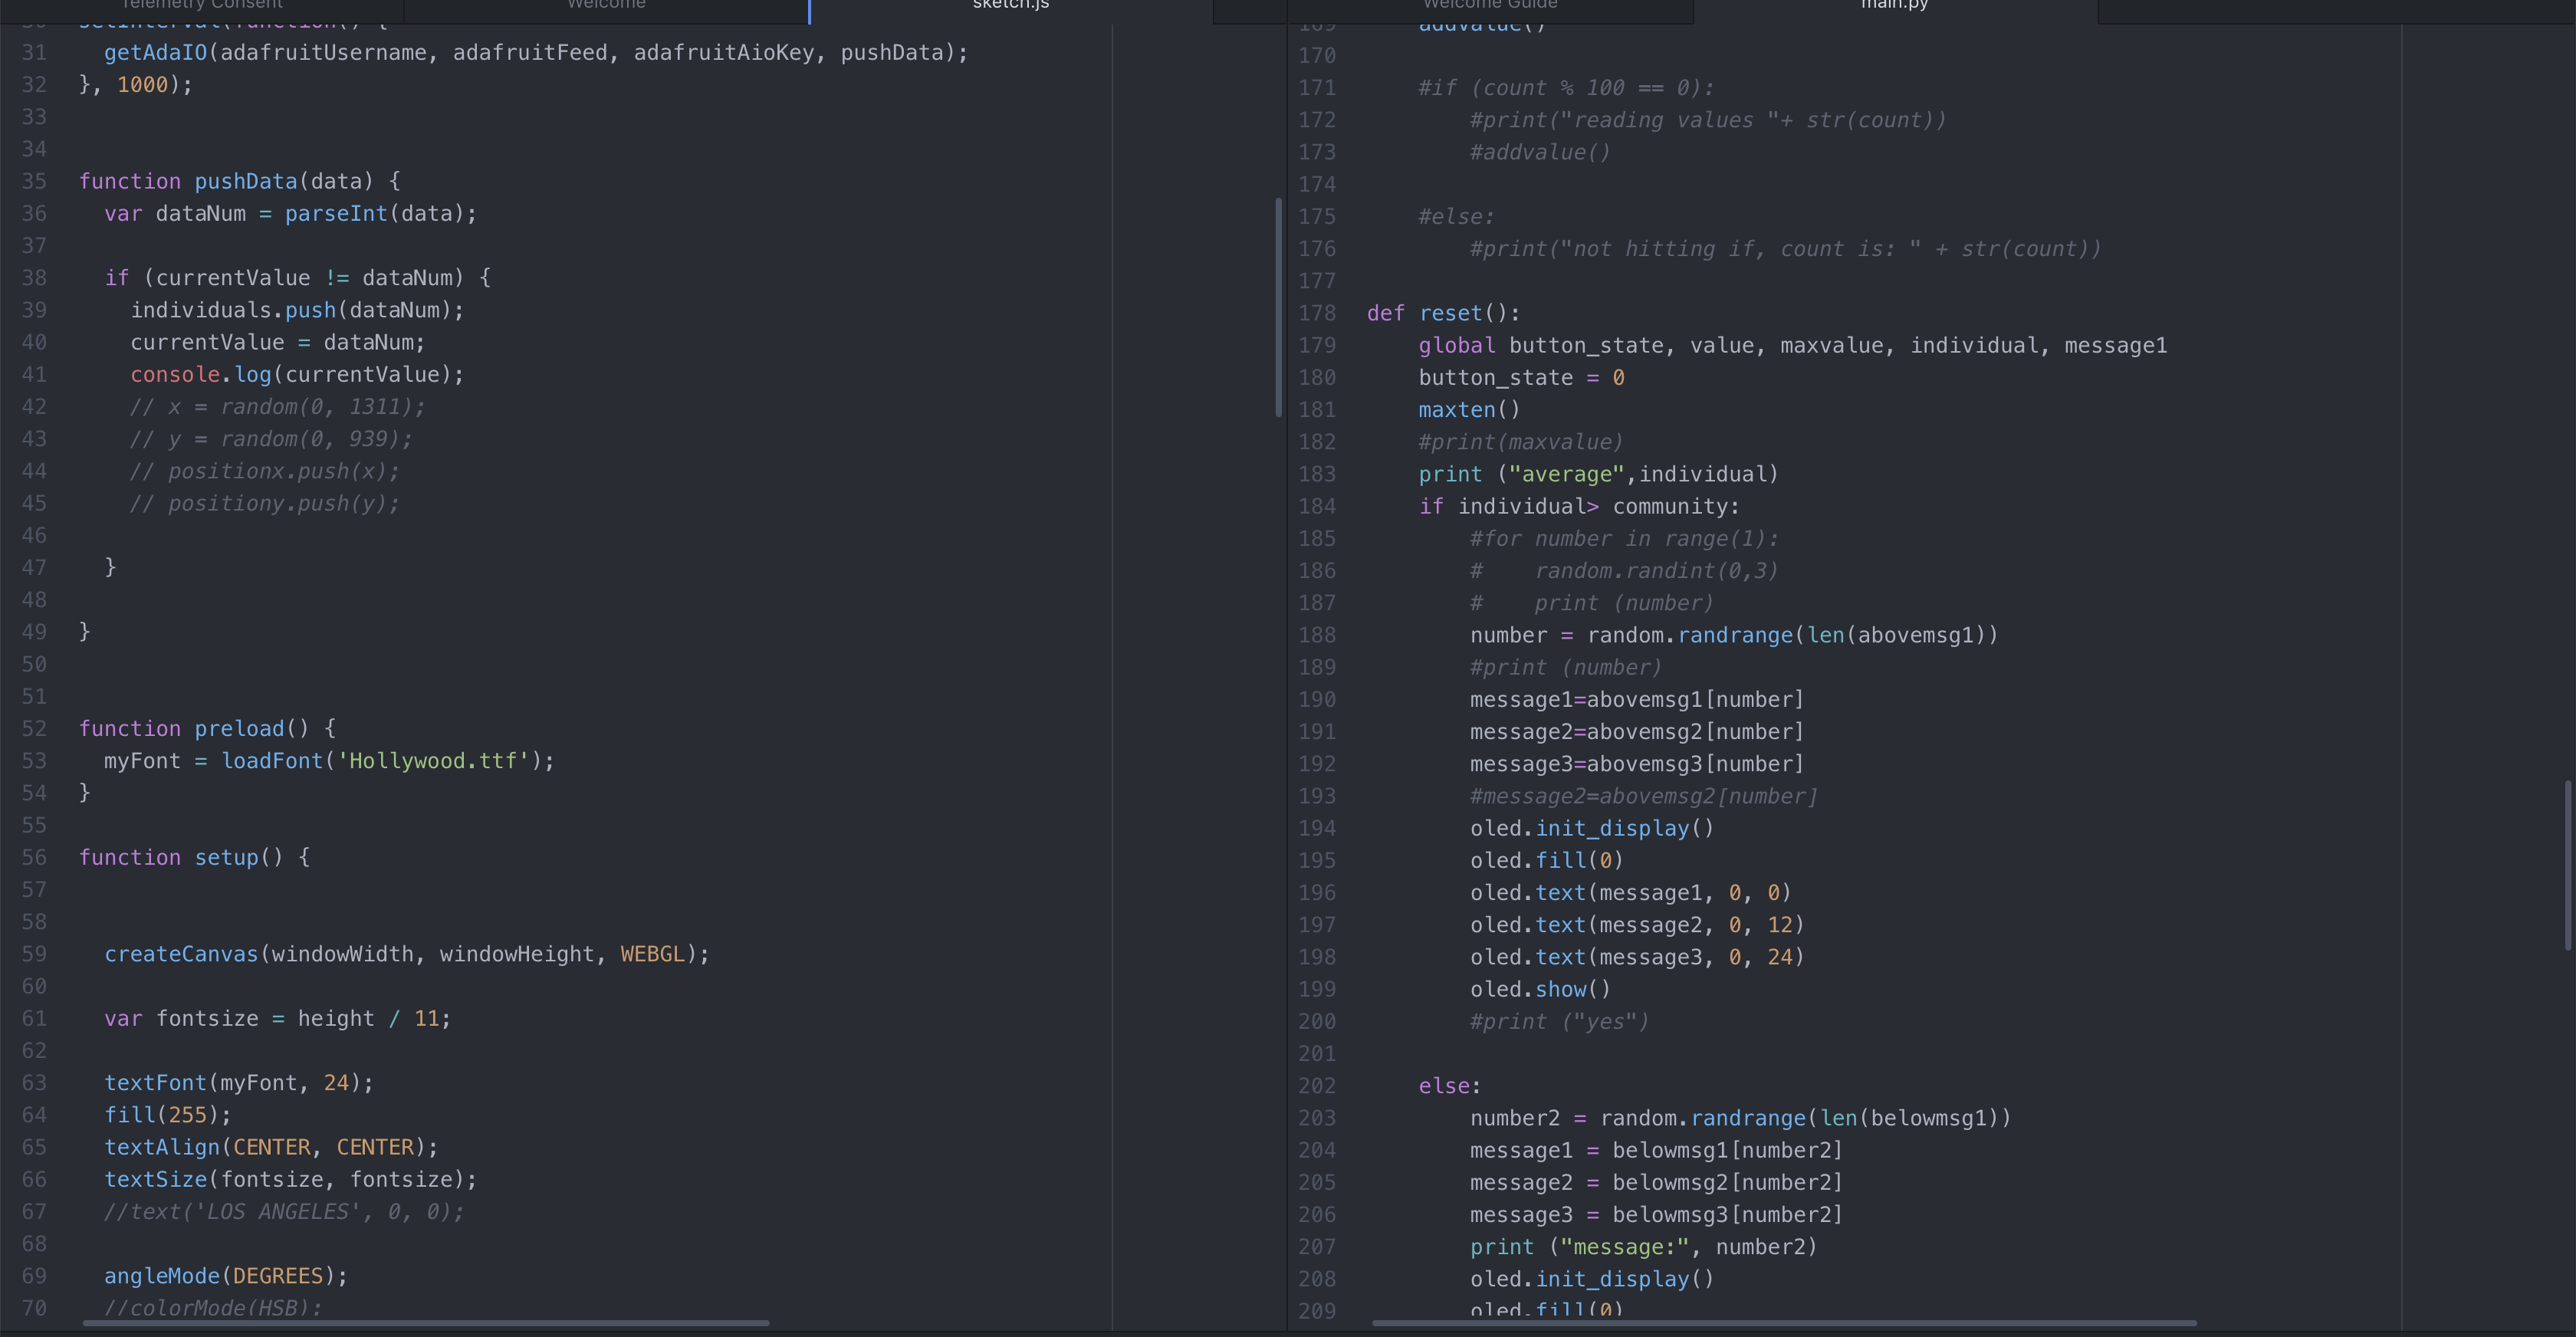Click 'textAlign(CENTER, CENTER);' line
Screen dimensions: 2576x1337
pyautogui.click(x=272, y=1147)
